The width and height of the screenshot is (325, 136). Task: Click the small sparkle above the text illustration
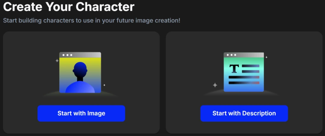[x=266, y=57]
